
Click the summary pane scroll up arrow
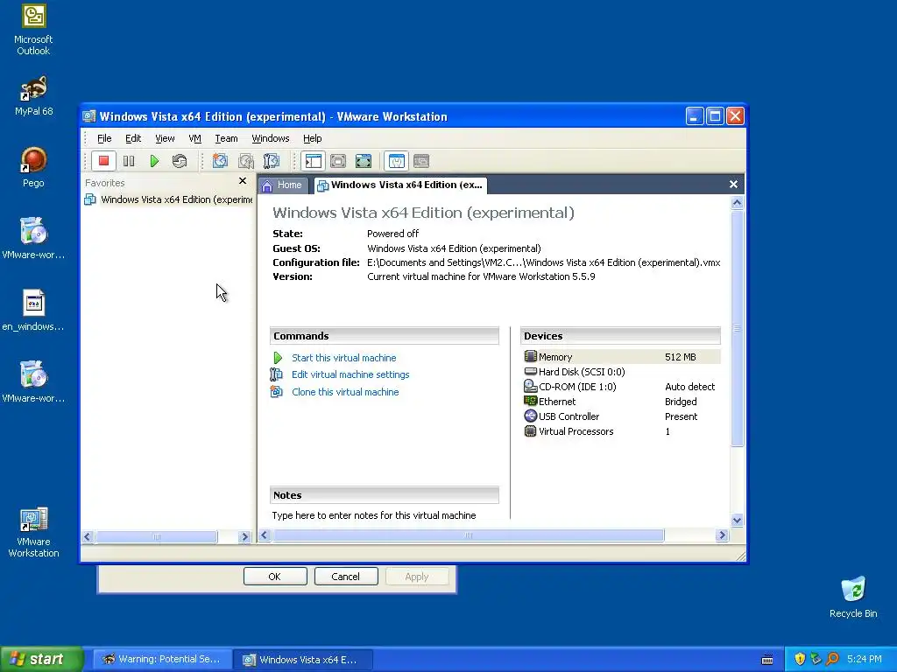[x=738, y=203]
